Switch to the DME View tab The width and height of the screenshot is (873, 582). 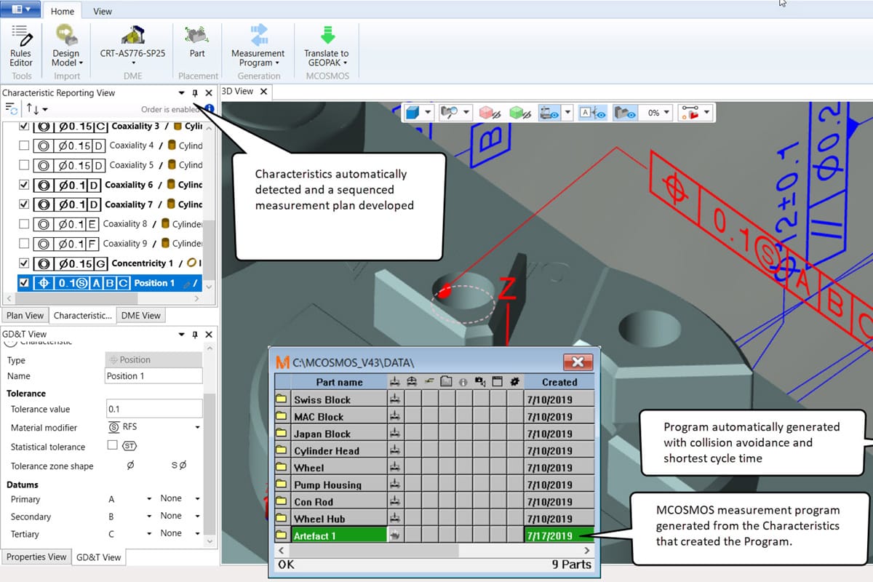(x=141, y=315)
